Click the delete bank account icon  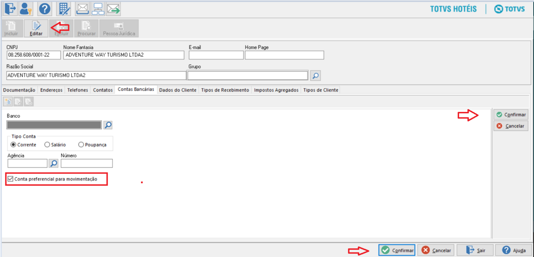tap(28, 102)
